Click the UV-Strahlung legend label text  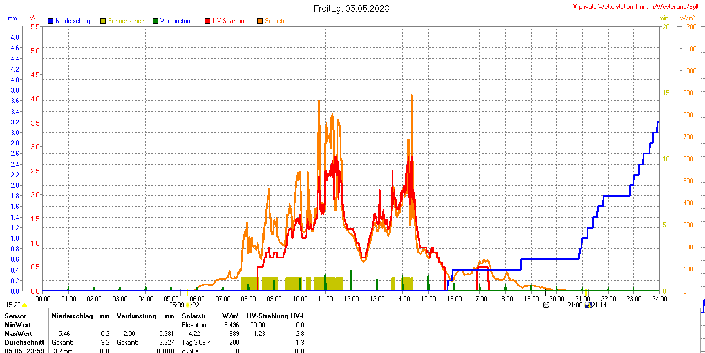pyautogui.click(x=230, y=21)
